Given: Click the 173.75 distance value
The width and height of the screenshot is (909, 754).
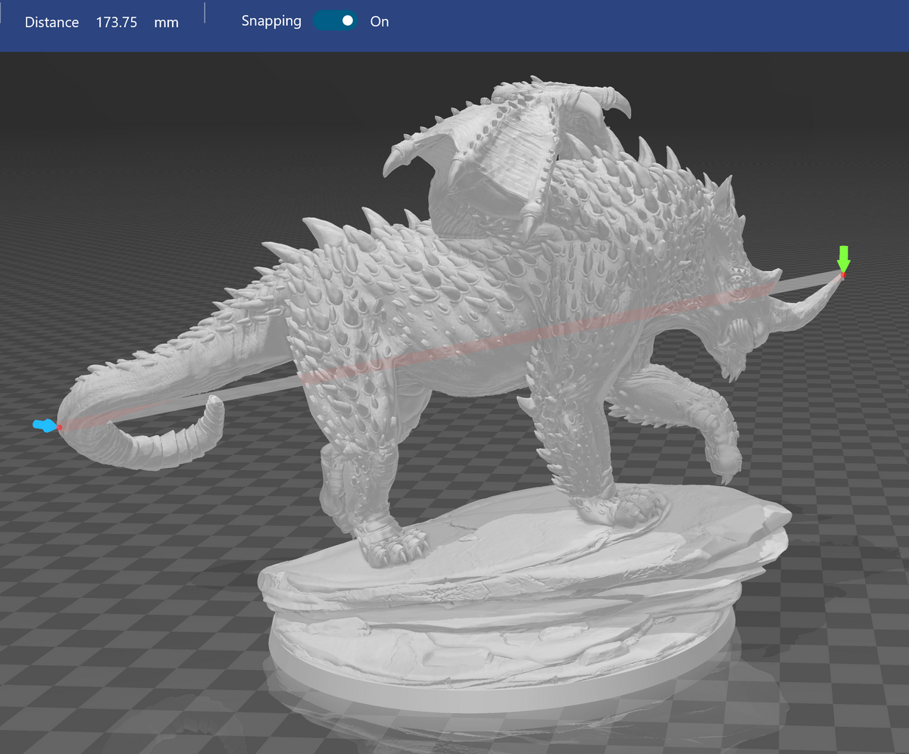Looking at the screenshot, I should [116, 23].
